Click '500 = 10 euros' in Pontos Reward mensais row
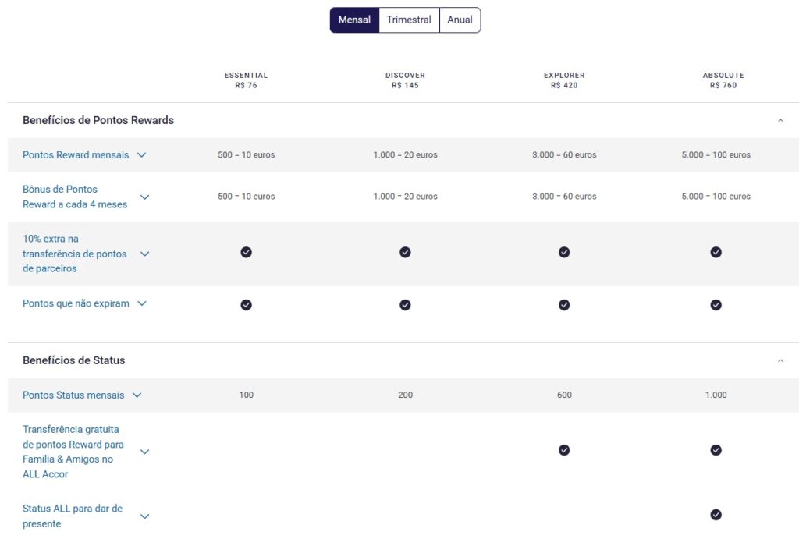The image size is (799, 539). pyautogui.click(x=246, y=155)
